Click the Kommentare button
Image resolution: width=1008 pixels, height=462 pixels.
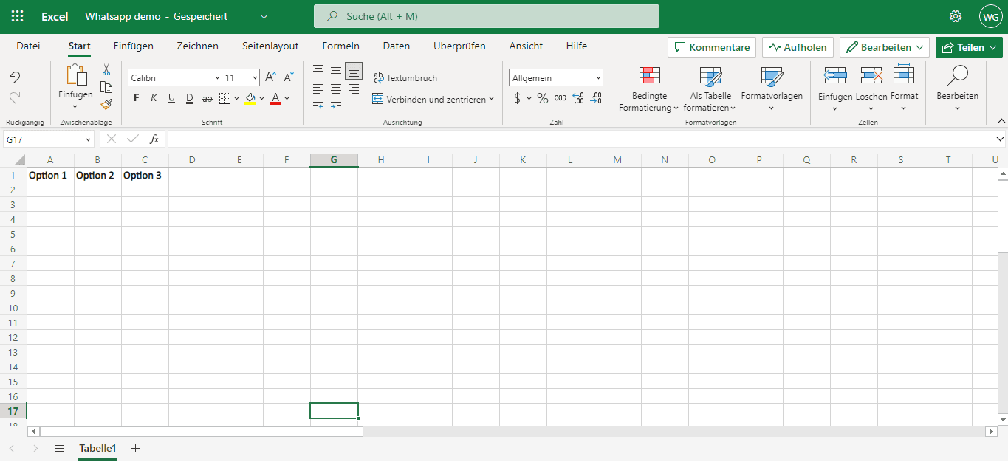[712, 47]
